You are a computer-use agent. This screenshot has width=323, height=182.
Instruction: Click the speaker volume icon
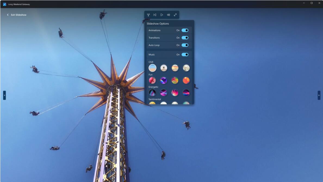click(168, 15)
